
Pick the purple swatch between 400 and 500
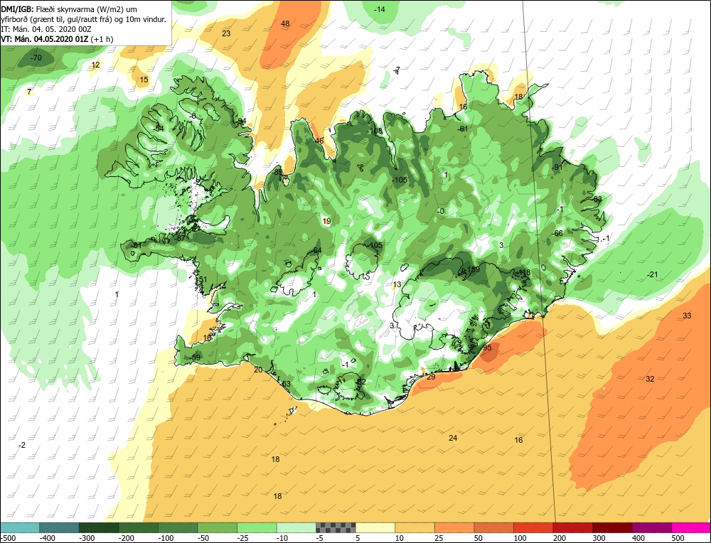point(651,527)
